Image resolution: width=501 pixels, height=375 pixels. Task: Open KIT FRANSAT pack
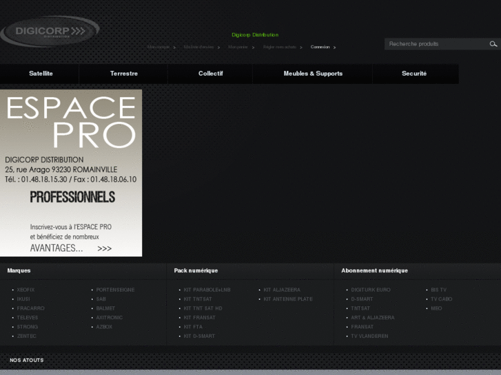coord(200,318)
